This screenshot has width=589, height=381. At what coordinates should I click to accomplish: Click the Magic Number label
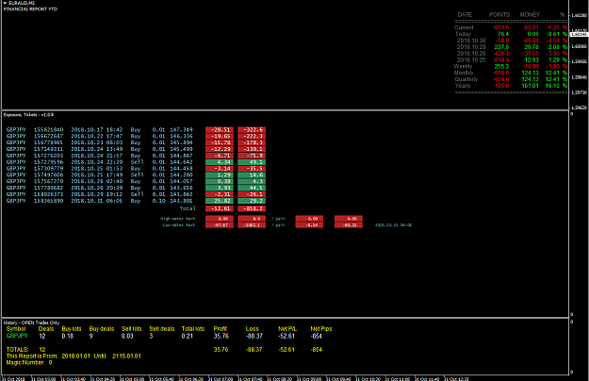point(25,363)
